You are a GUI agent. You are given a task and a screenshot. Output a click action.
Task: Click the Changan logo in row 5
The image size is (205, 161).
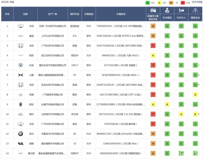click(20, 65)
